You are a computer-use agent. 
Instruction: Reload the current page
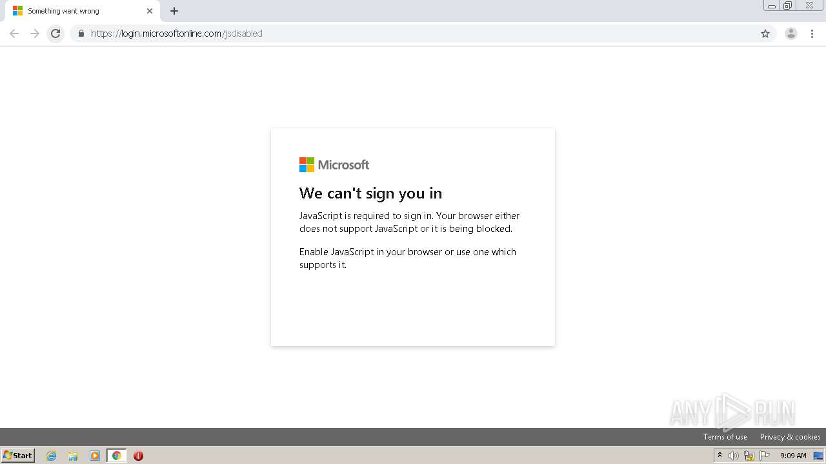point(55,34)
